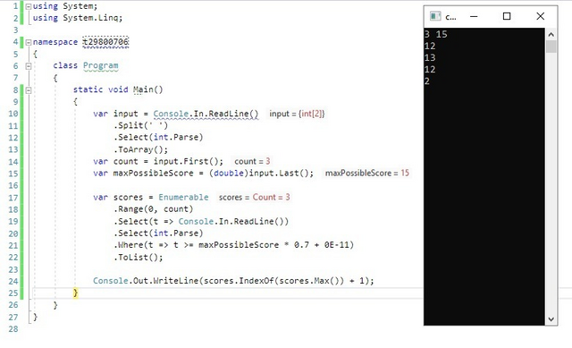This screenshot has height=348, width=572.
Task: Collapse the Main method block
Action: tap(28, 89)
